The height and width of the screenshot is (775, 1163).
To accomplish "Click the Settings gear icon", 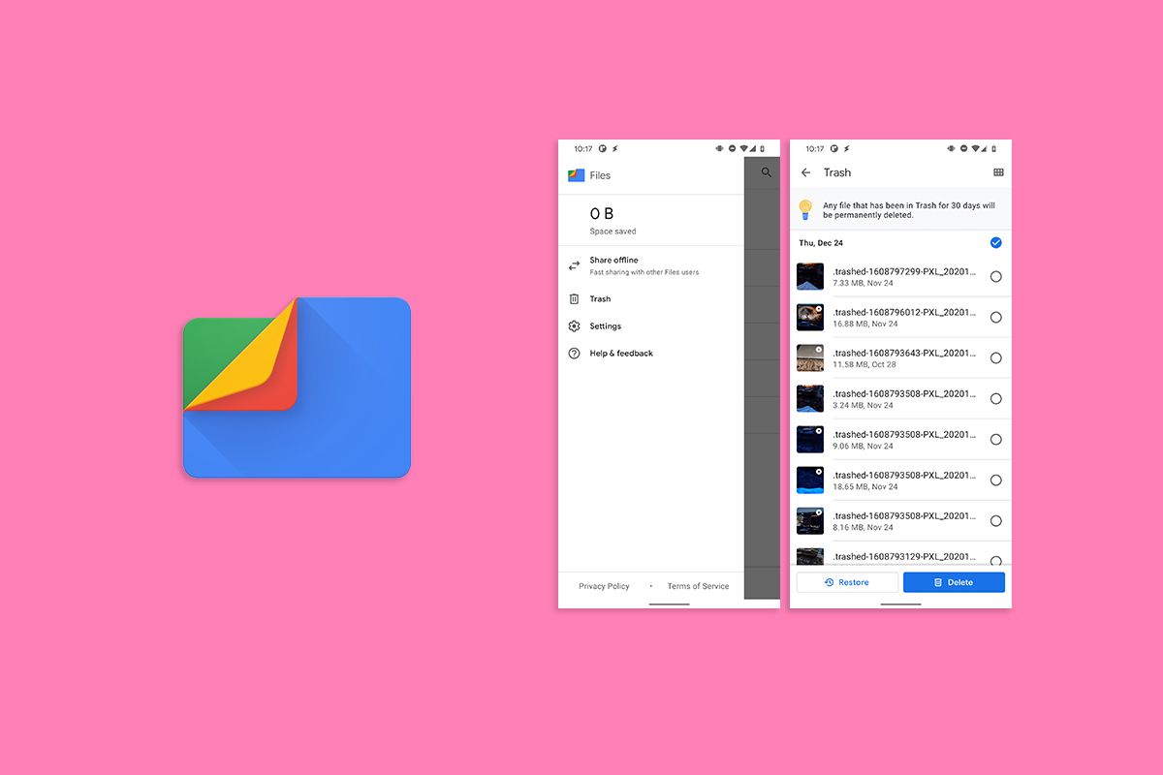I will click(x=574, y=326).
